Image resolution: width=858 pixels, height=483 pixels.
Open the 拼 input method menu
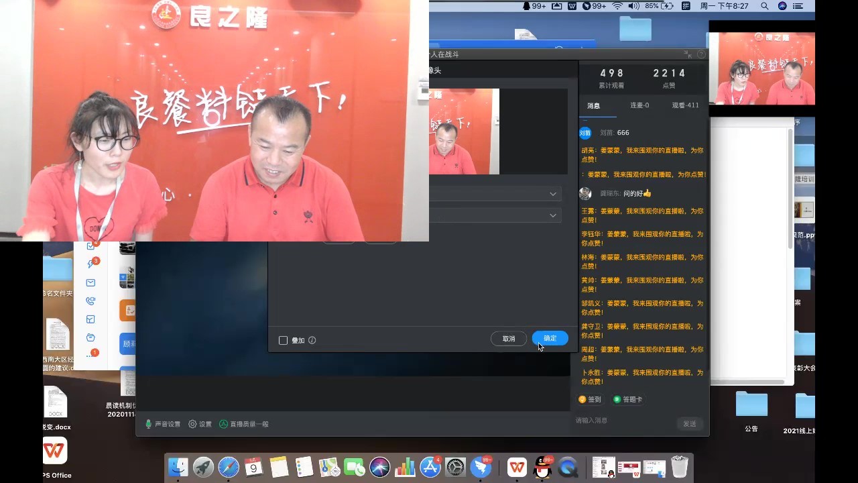tap(686, 6)
